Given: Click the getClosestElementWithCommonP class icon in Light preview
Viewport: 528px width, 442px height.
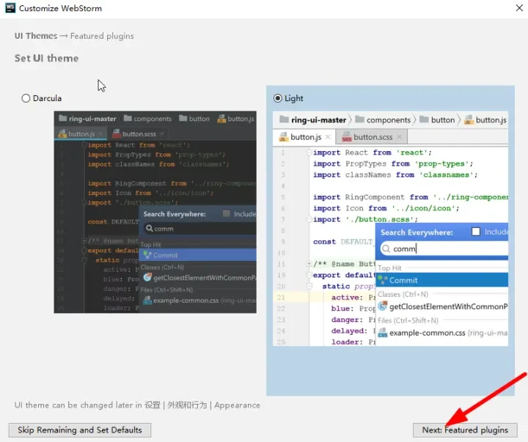Looking at the screenshot, I should point(382,306).
